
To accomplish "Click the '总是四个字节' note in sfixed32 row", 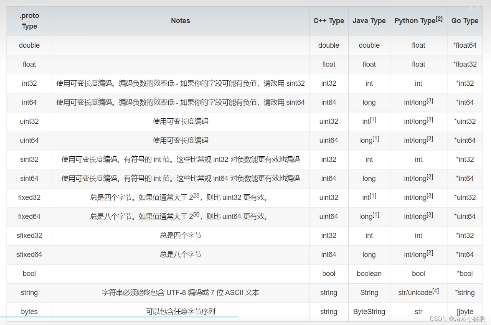I will 180,236.
